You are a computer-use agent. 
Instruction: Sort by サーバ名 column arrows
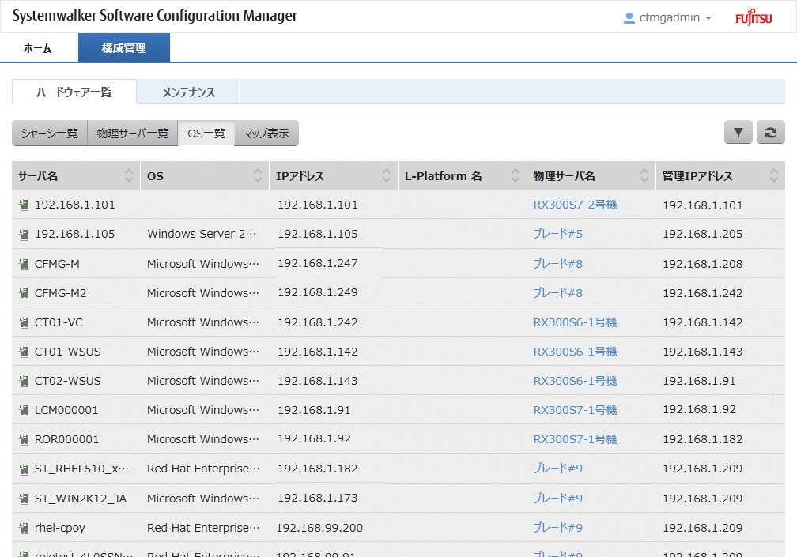click(x=129, y=175)
